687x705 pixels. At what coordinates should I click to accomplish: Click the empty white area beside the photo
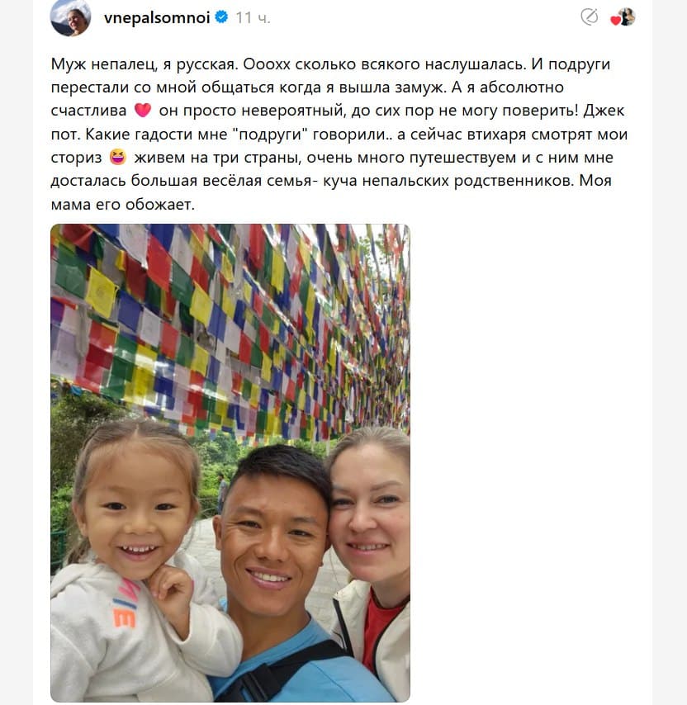click(531, 463)
